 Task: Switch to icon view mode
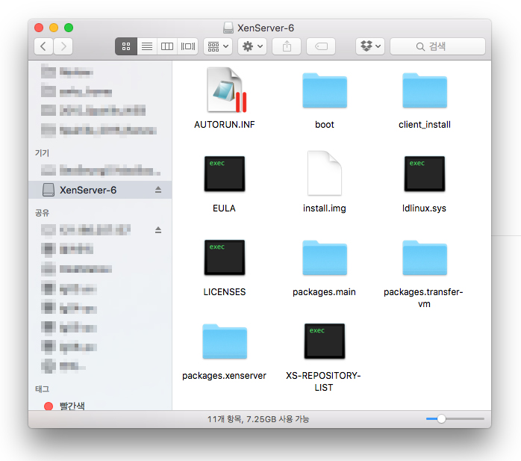[126, 46]
